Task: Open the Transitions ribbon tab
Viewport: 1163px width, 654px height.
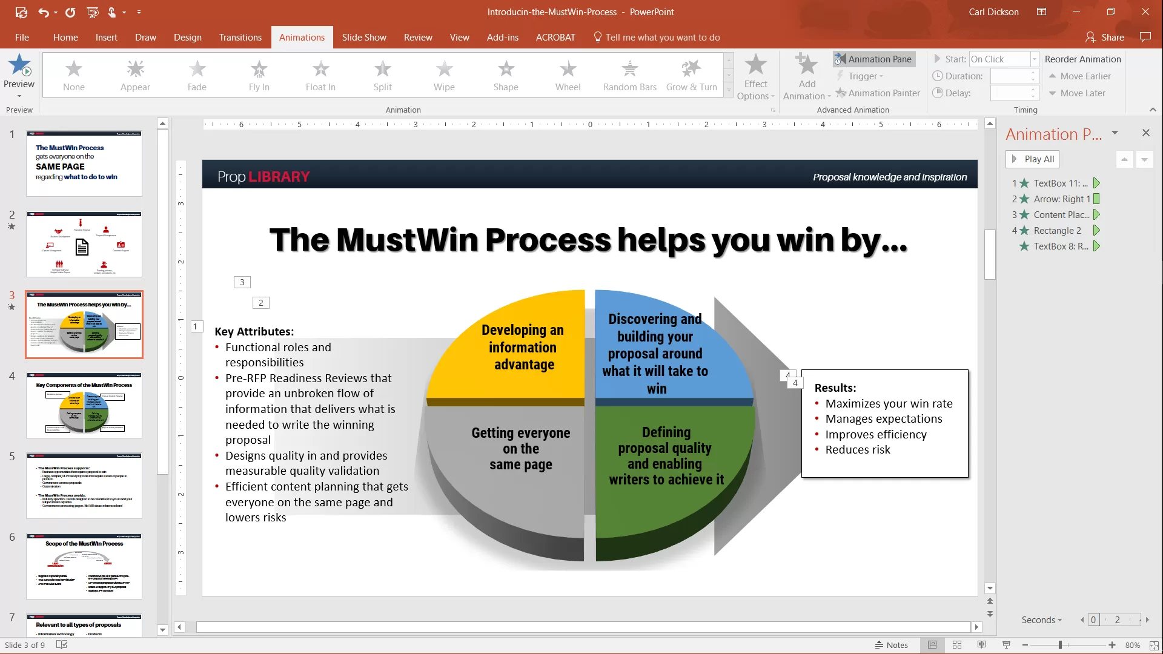Action: coord(240,37)
